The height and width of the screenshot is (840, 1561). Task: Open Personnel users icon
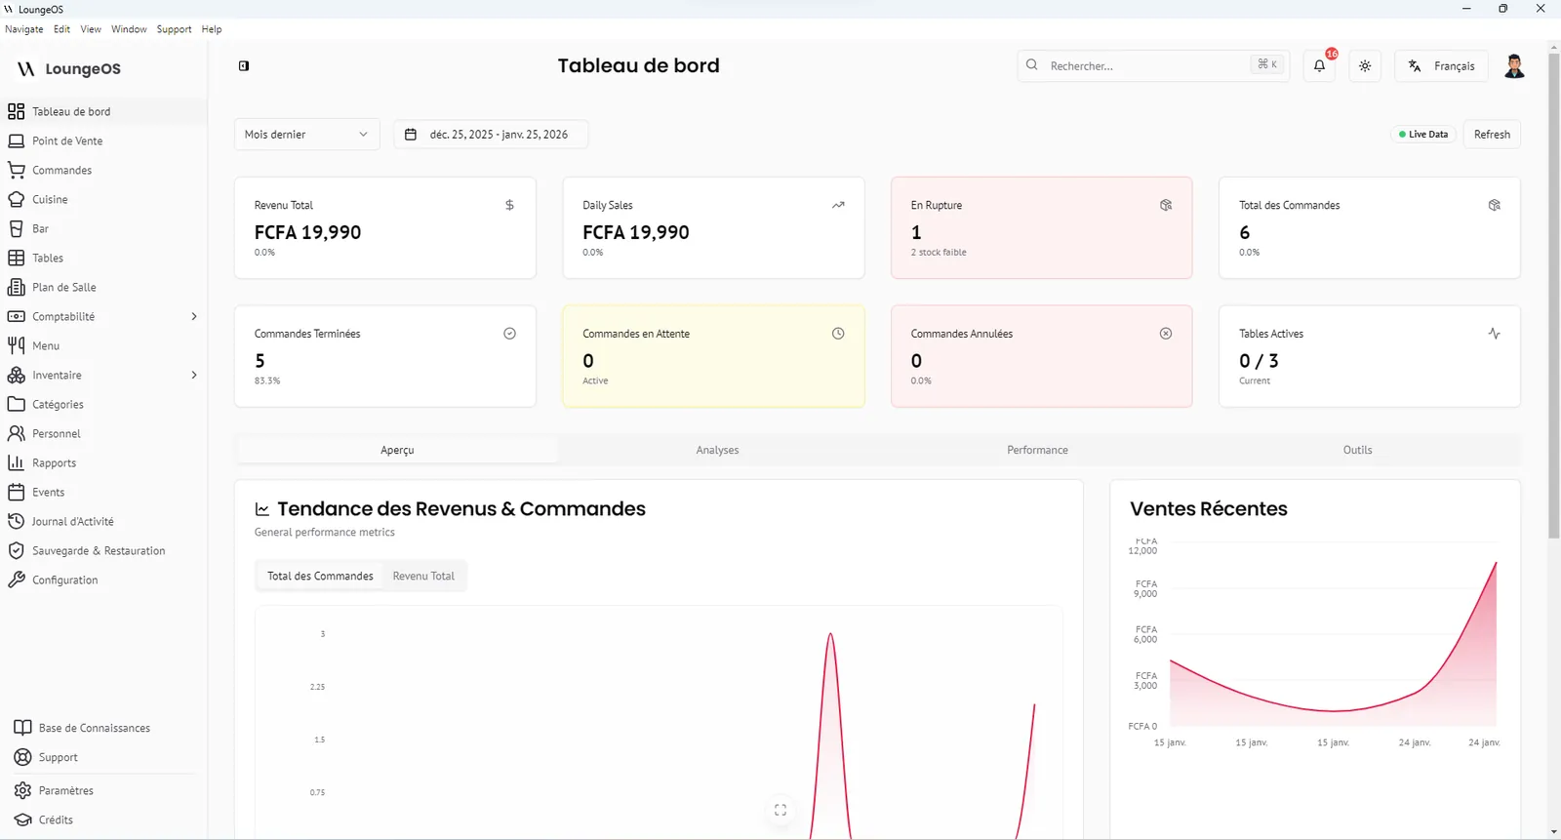click(x=17, y=433)
